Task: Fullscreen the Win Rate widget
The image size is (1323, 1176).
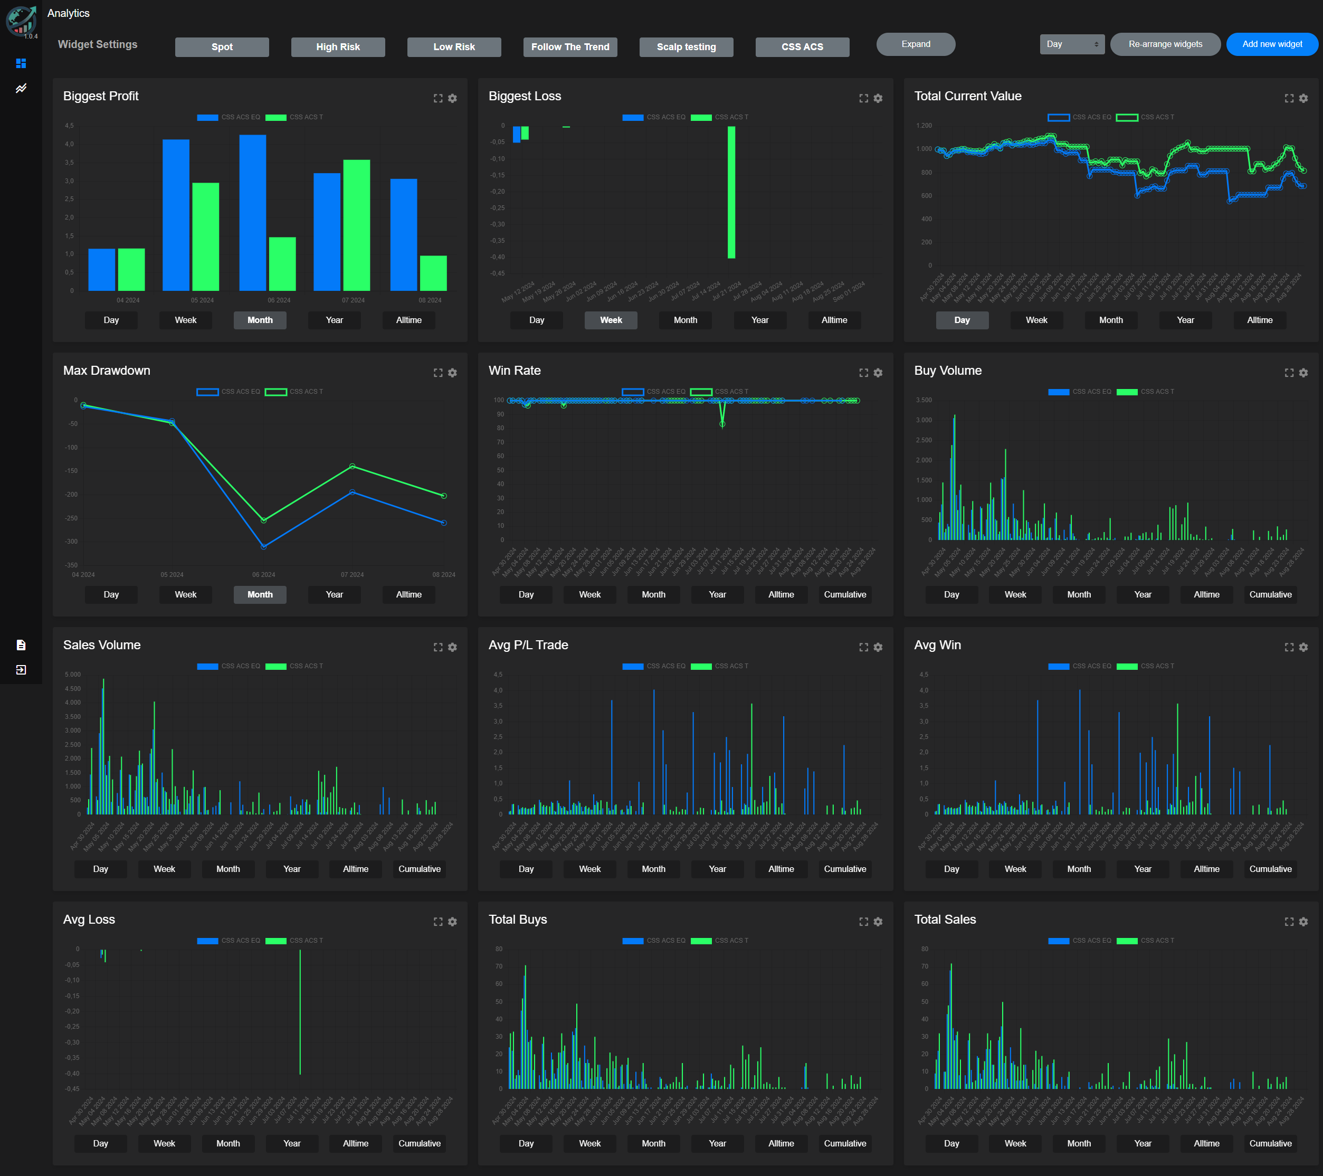Action: pyautogui.click(x=863, y=373)
